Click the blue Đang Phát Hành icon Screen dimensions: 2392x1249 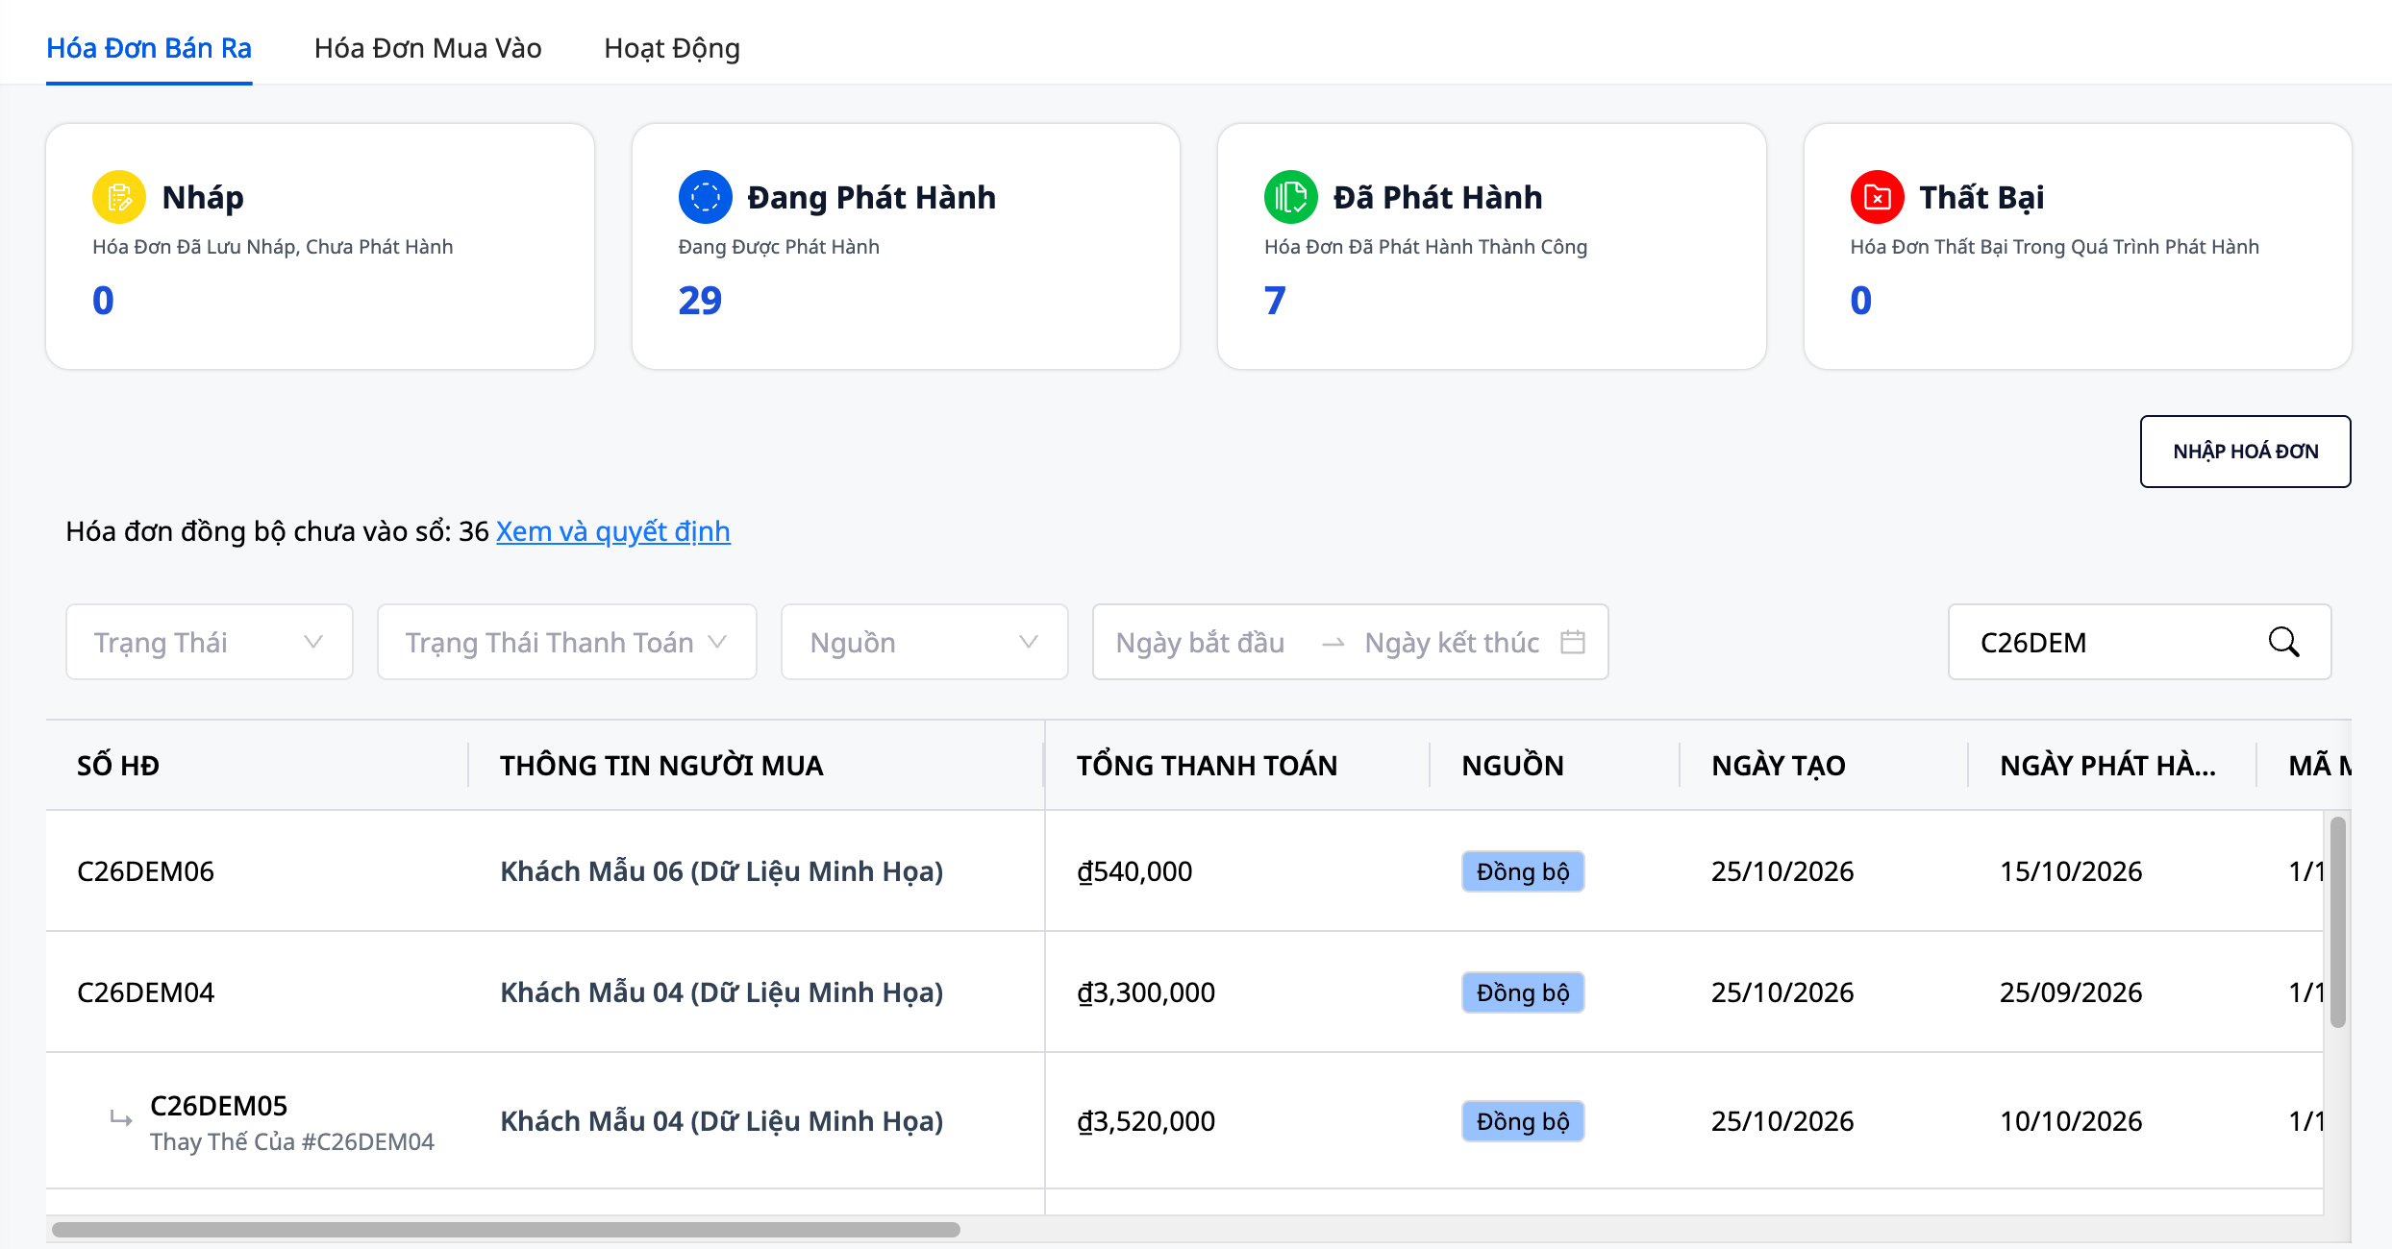tap(706, 197)
